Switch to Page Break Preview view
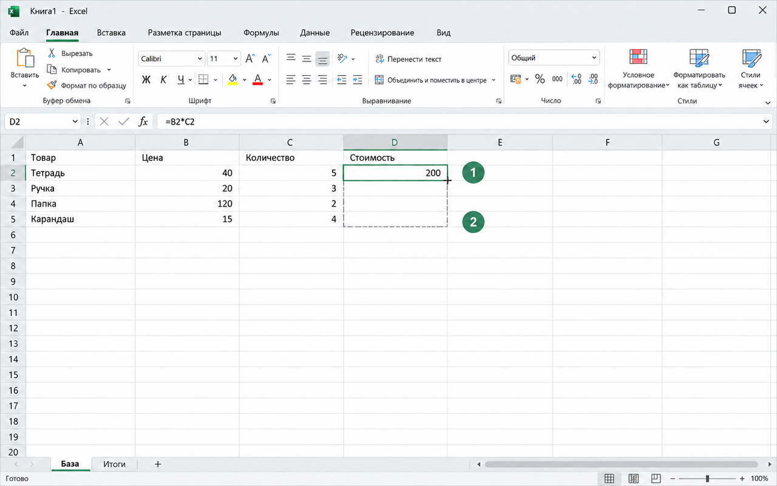This screenshot has width=777, height=486. point(656,479)
